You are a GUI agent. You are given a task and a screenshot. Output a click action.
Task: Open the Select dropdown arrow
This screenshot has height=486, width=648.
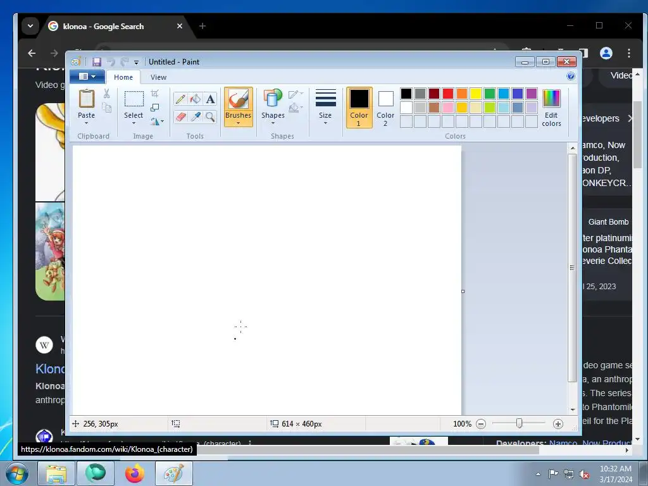134,123
